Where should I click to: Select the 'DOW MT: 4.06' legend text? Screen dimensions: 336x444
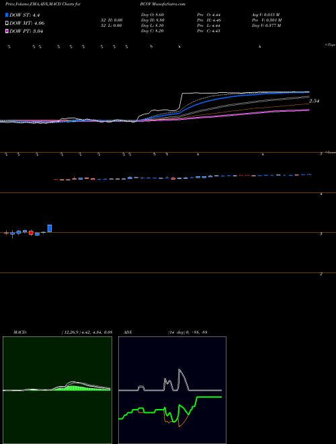(27, 24)
